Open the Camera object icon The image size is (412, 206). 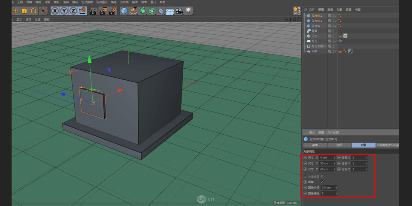click(179, 11)
